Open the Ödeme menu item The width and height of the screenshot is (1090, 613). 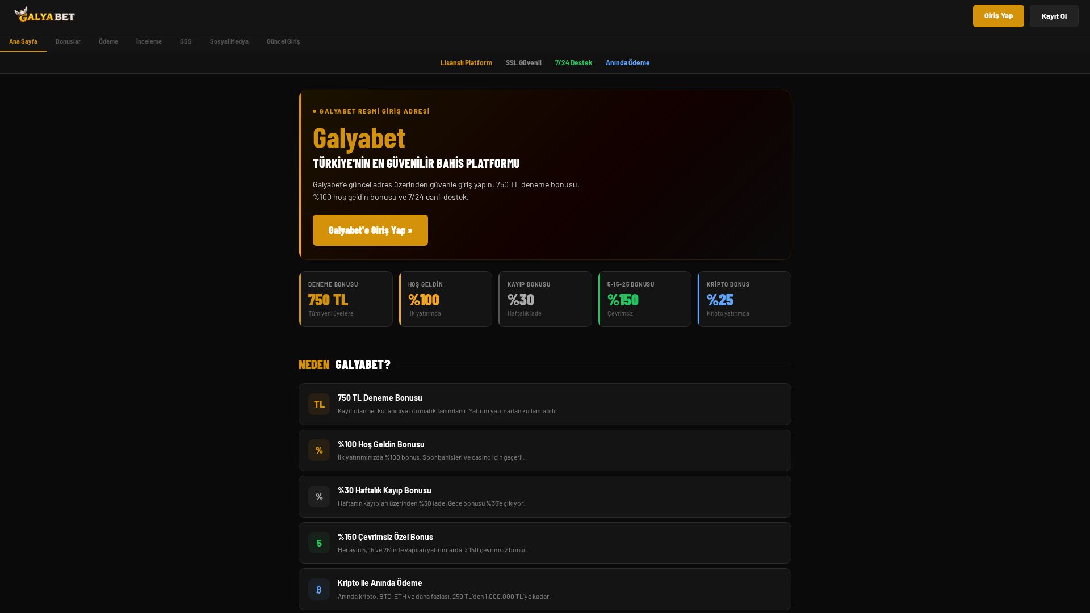[108, 41]
